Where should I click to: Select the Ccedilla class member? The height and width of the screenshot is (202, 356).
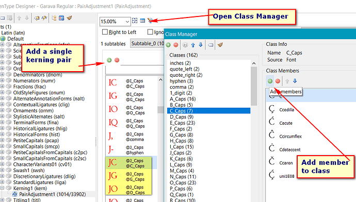click(286, 110)
